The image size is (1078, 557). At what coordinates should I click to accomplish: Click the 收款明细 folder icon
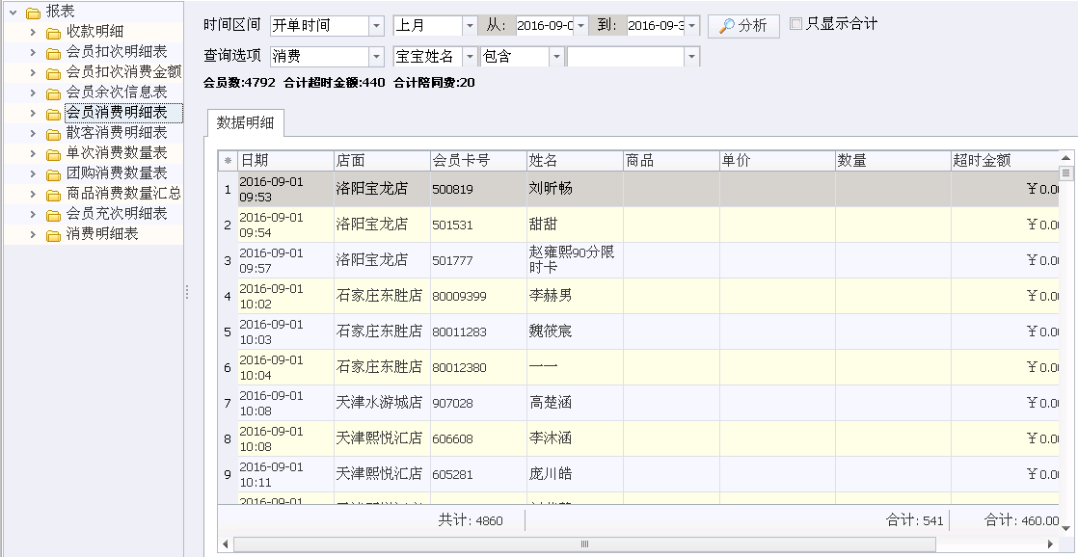(x=54, y=33)
